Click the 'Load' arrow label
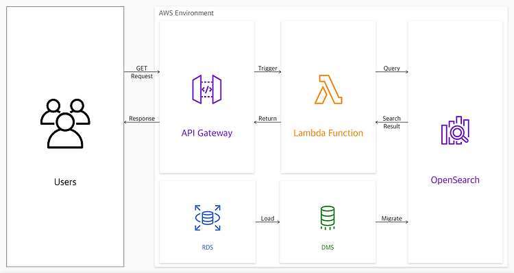Image resolution: width=514 pixels, height=273 pixels. click(267, 219)
